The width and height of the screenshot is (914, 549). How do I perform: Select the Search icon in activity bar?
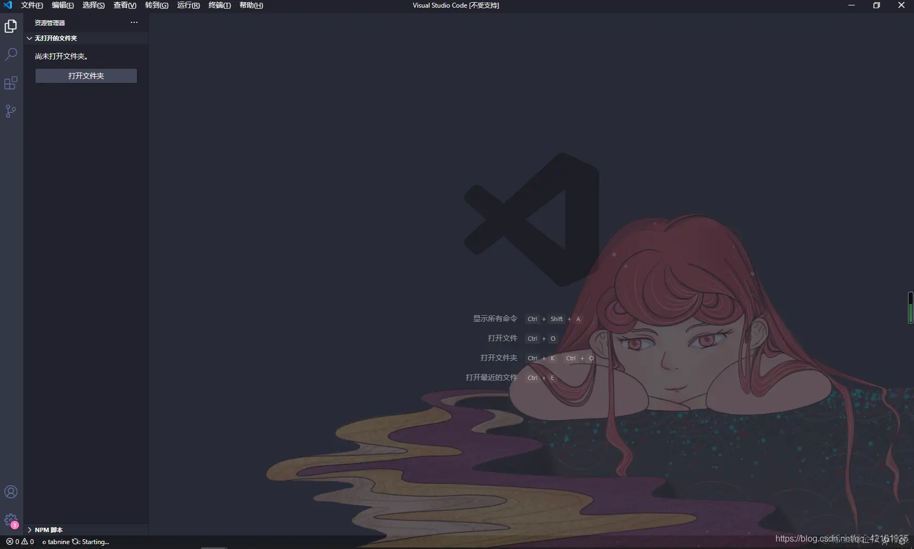coord(11,54)
